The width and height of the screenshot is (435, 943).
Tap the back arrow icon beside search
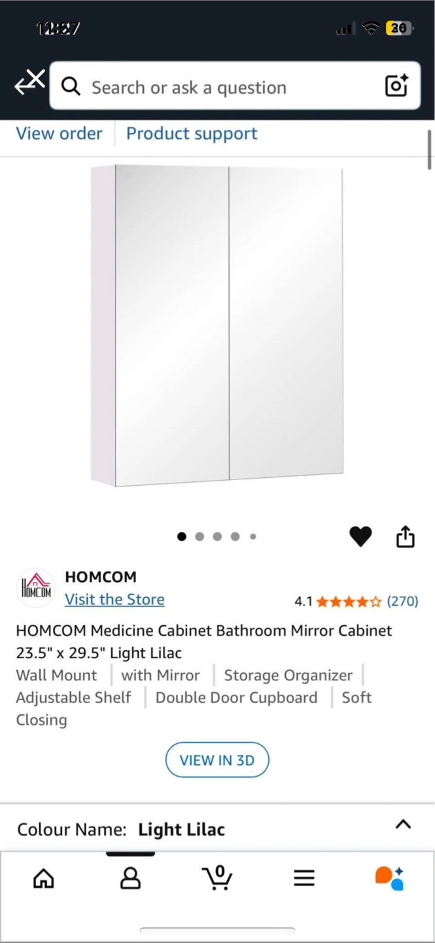(29, 83)
